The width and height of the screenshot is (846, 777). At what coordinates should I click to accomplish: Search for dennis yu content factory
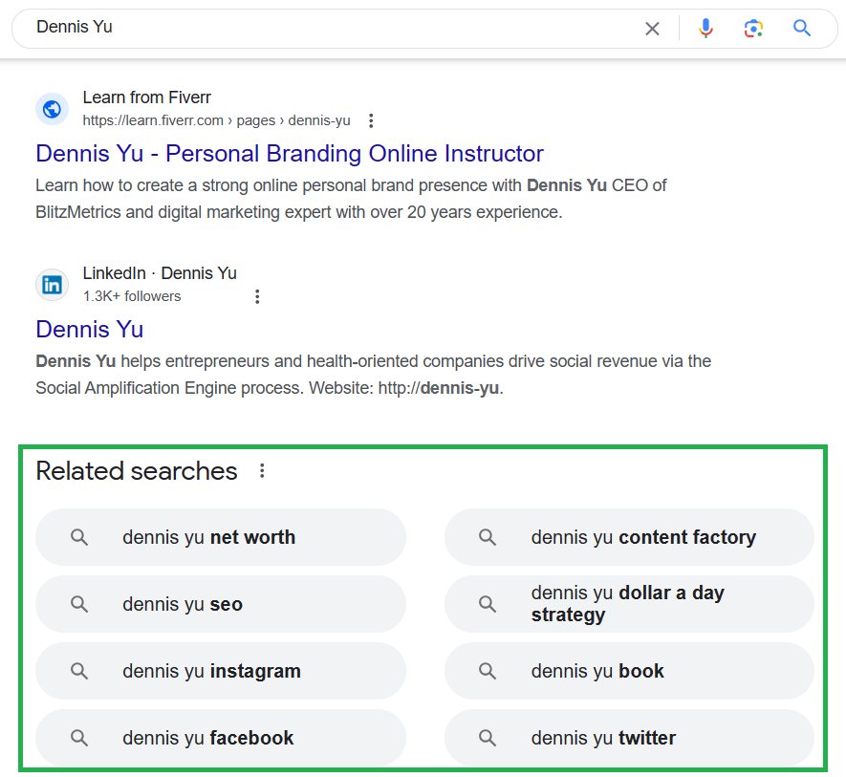point(629,537)
